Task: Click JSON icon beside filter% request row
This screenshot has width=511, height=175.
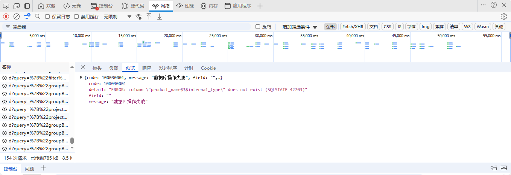Action: click(x=5, y=78)
